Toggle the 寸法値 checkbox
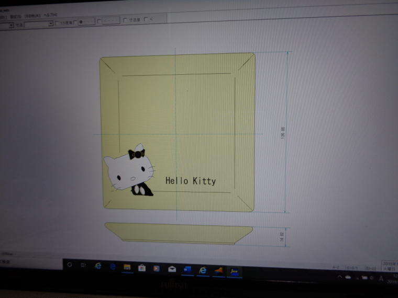Screen dimensions: 398x298 [x=125, y=20]
